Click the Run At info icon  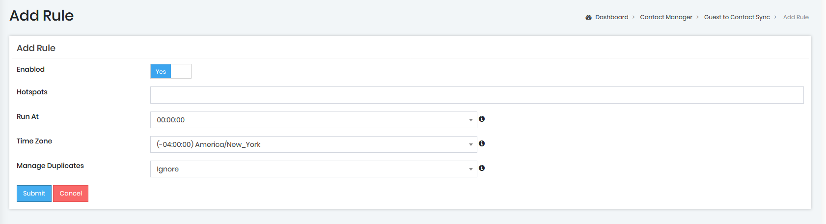(482, 119)
